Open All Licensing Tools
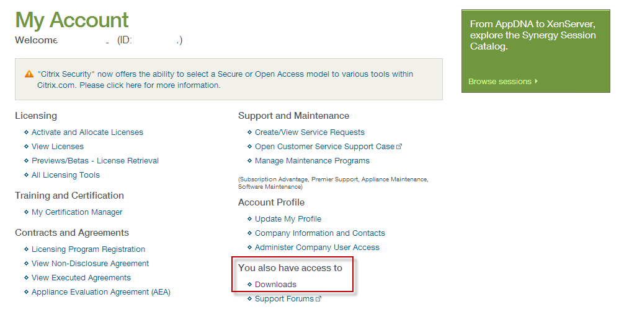Image resolution: width=619 pixels, height=328 pixels. (x=65, y=175)
